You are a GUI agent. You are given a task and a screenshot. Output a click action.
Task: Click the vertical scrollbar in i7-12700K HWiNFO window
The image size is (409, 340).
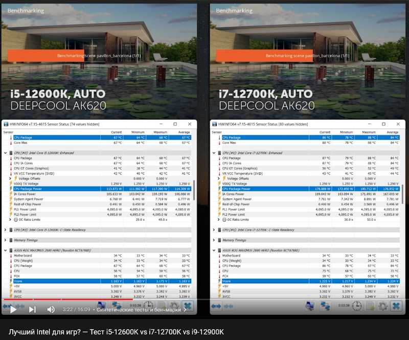point(402,194)
